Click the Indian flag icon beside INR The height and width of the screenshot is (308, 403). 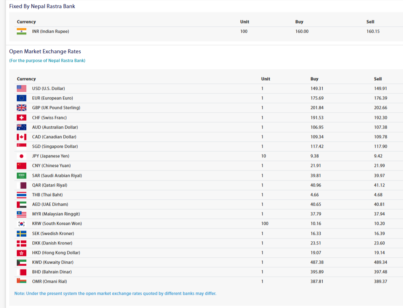pyautogui.click(x=22, y=31)
